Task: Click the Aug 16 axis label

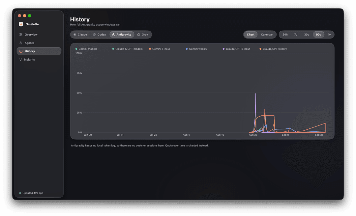Action: click(x=220, y=135)
